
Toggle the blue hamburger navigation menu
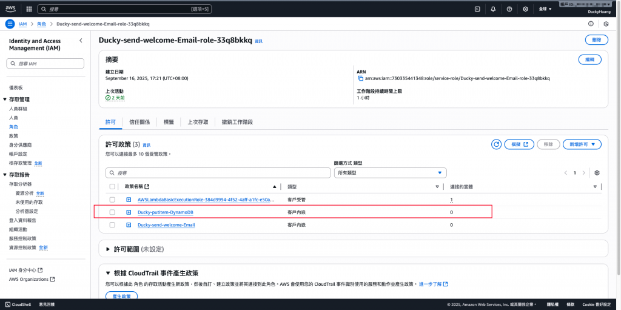point(10,24)
